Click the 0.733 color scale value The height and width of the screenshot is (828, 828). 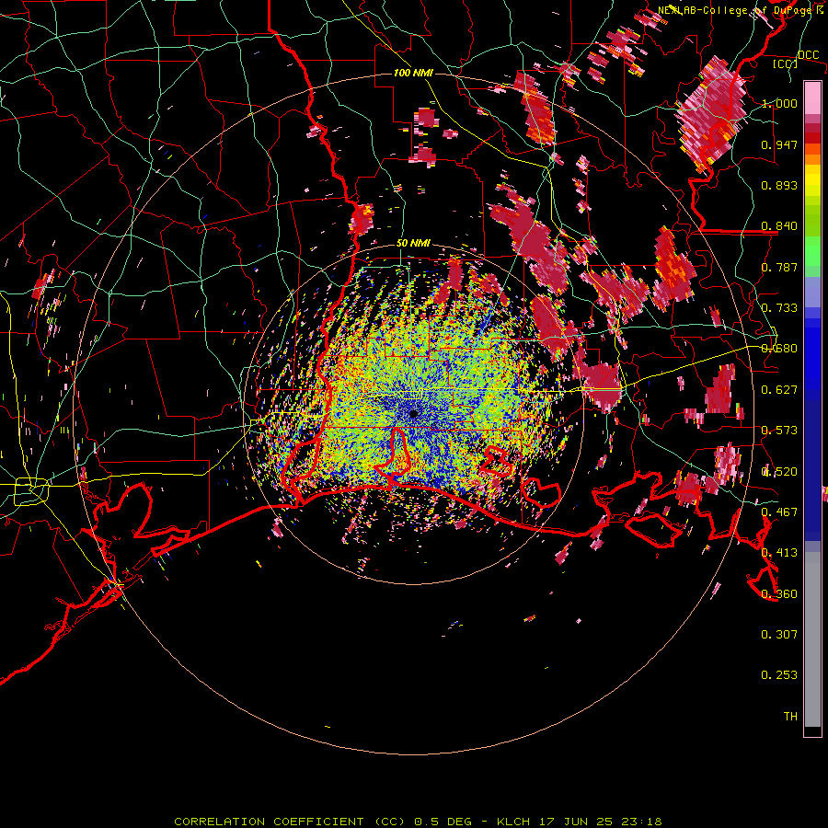coord(779,308)
